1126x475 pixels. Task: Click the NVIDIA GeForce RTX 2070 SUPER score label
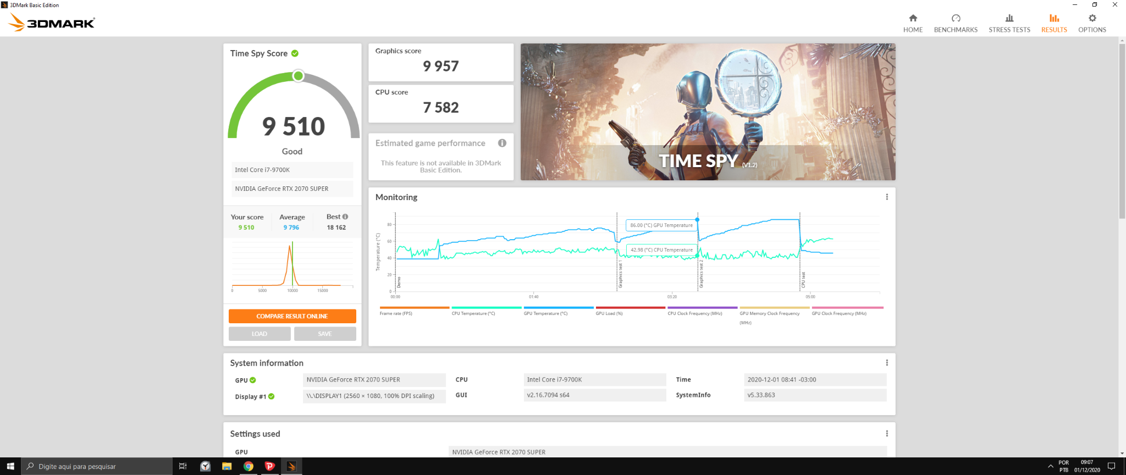[x=292, y=189]
